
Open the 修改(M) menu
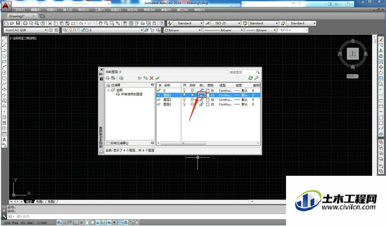pos(149,10)
